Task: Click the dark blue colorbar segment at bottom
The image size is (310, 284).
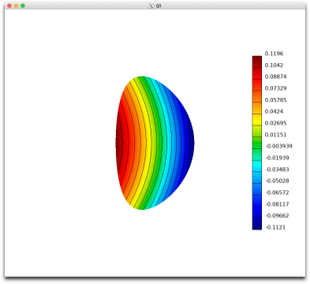Action: coord(257,224)
